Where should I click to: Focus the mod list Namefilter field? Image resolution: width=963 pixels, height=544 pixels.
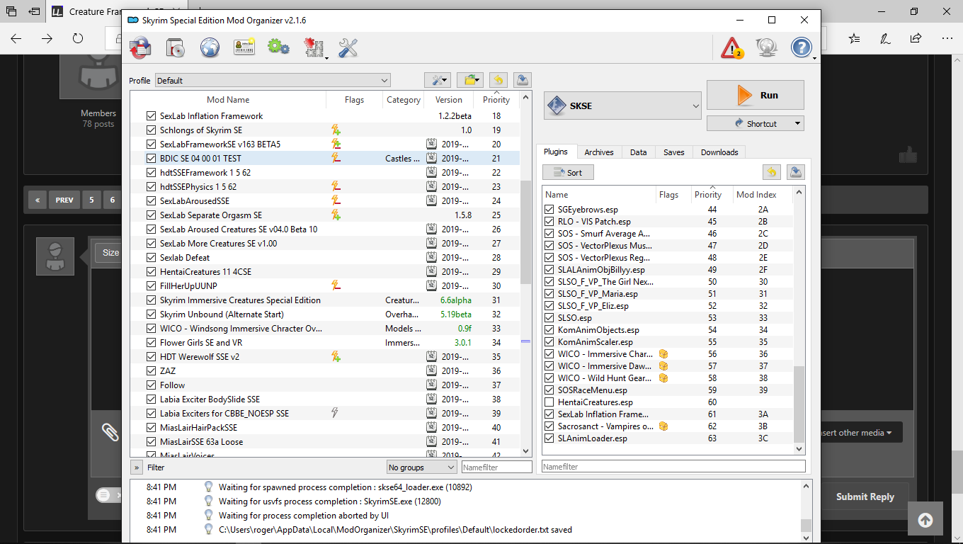click(496, 467)
